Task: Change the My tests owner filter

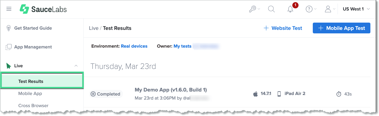Action: [x=182, y=46]
